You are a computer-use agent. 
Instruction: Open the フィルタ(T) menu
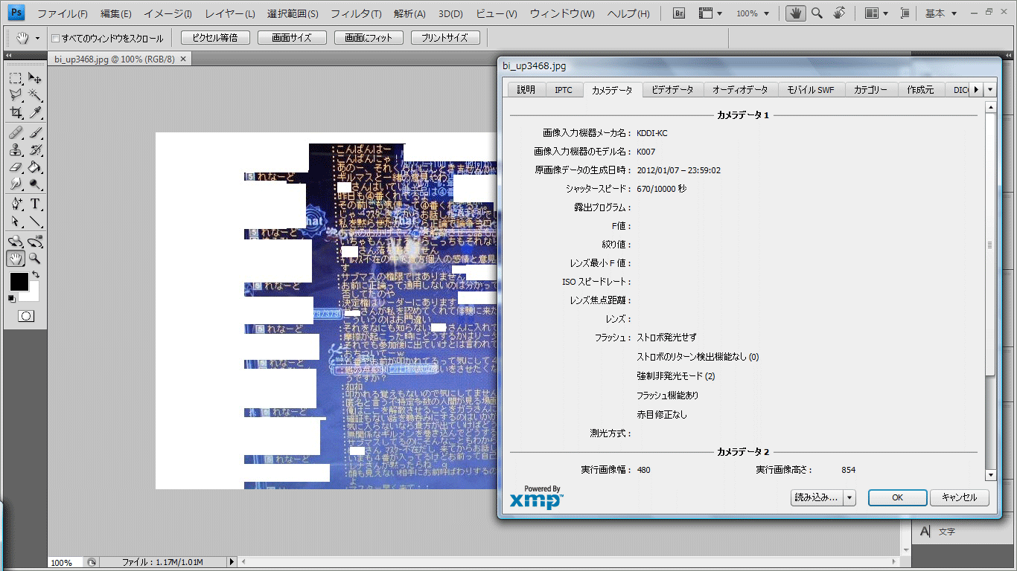coord(356,13)
